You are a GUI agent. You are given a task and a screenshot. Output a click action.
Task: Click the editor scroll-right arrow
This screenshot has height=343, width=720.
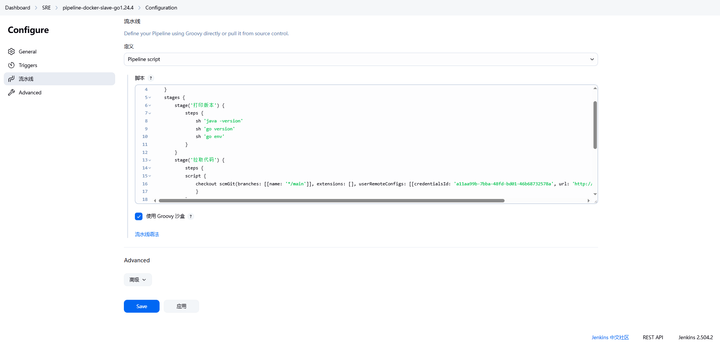pos(589,200)
